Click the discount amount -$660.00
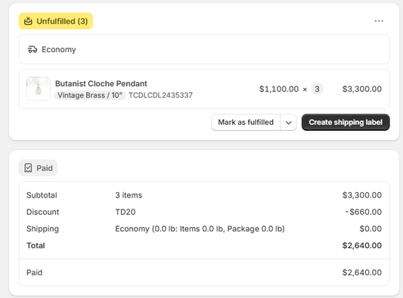This screenshot has width=403, height=298. [x=364, y=212]
